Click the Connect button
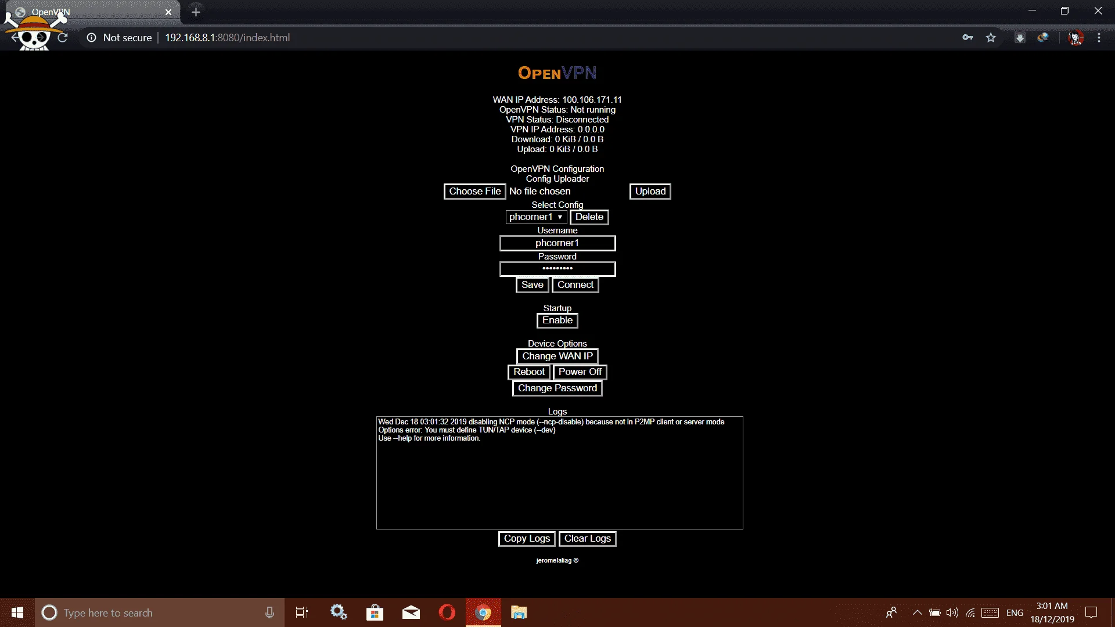This screenshot has width=1115, height=627. coord(575,285)
